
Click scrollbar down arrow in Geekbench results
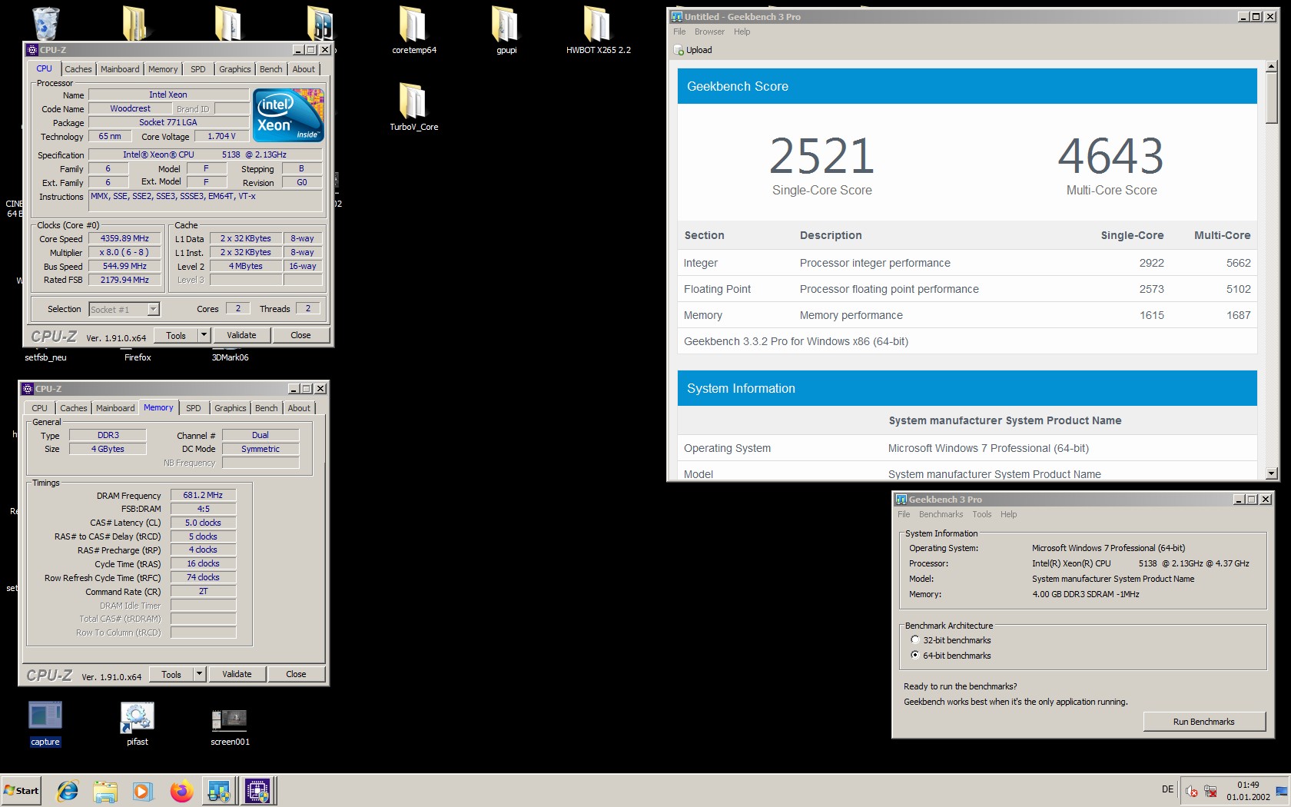click(1272, 473)
